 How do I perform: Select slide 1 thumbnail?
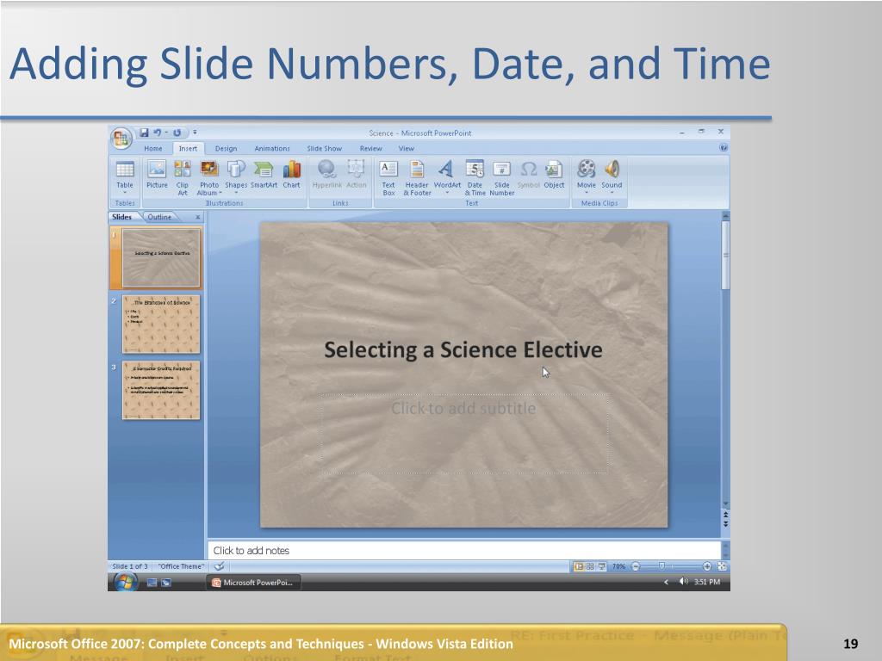coord(161,258)
